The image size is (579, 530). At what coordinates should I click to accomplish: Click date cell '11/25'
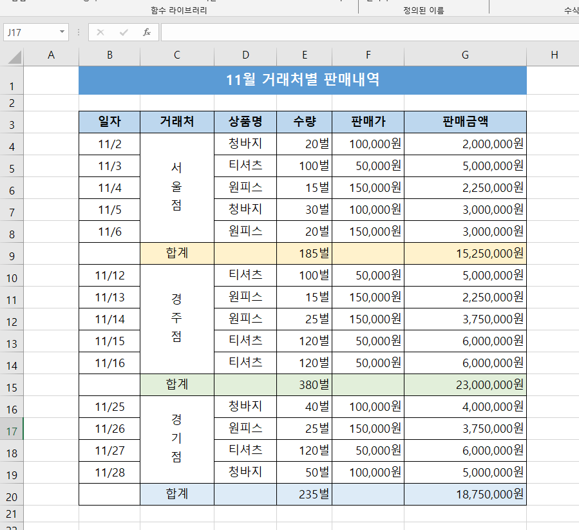pos(109,407)
